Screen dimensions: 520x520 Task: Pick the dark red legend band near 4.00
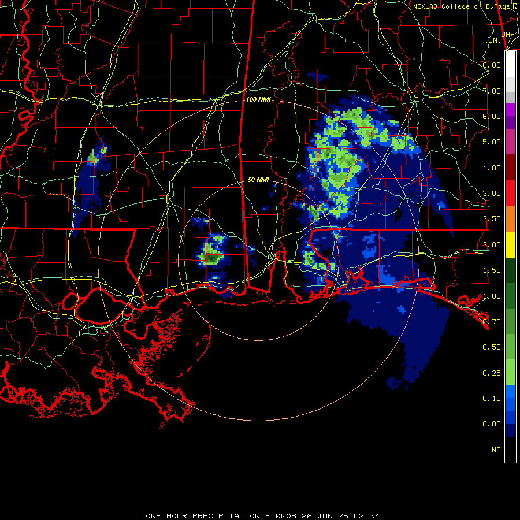[510, 168]
